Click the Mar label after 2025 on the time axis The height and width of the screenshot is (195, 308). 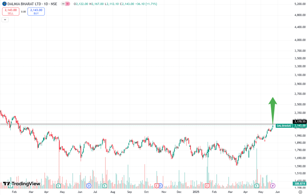click(230, 192)
